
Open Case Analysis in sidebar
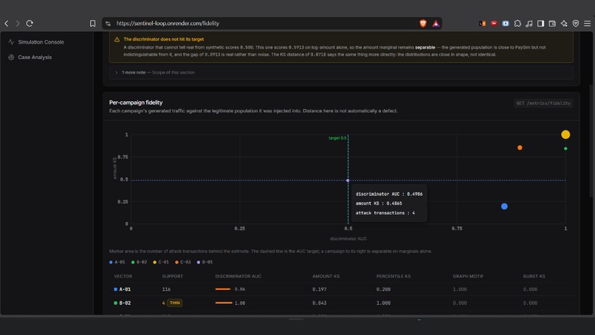pos(35,58)
